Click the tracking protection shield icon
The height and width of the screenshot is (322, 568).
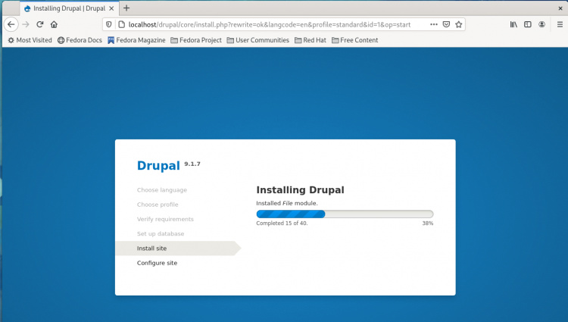(110, 24)
